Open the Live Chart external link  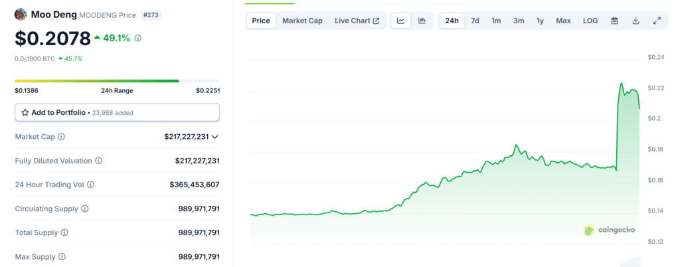click(x=357, y=21)
